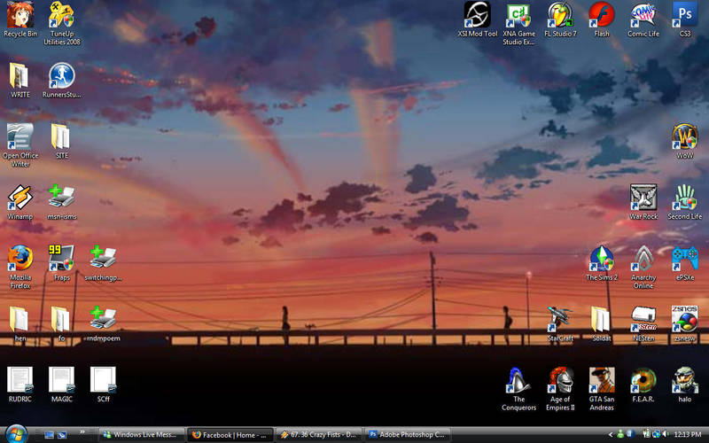Launch The Conquerors shortcut
The width and height of the screenshot is (709, 443).
pos(519,389)
